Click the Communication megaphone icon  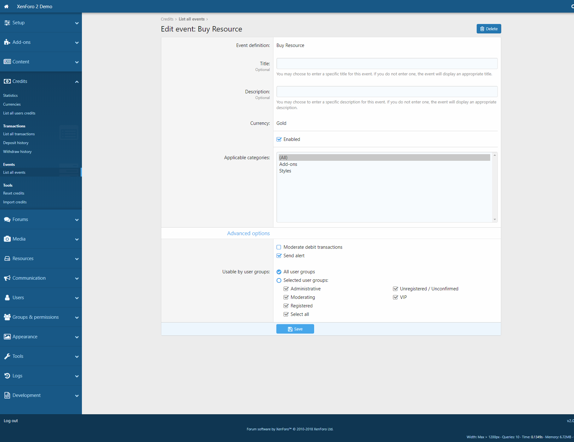tap(7, 278)
